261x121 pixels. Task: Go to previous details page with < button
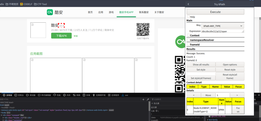(x=194, y=95)
